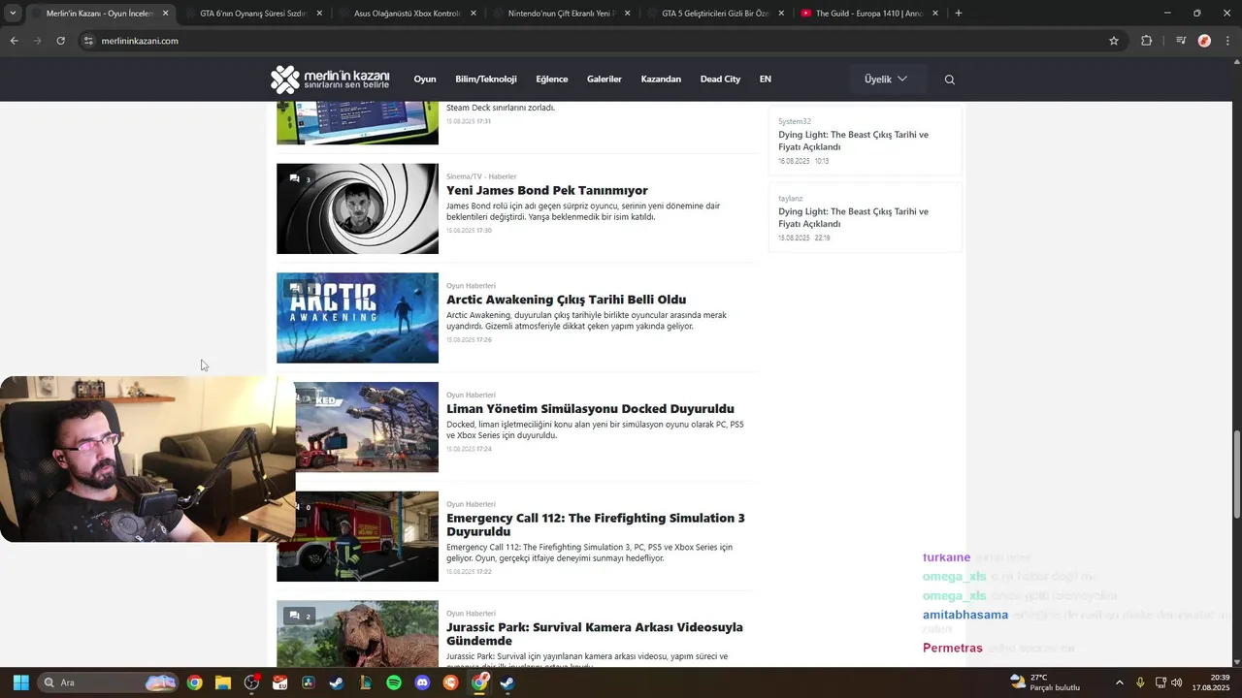Open Windows Start menu
The height and width of the screenshot is (698, 1242).
(20, 682)
